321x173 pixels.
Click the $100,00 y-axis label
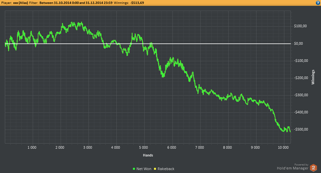(x=300, y=26)
